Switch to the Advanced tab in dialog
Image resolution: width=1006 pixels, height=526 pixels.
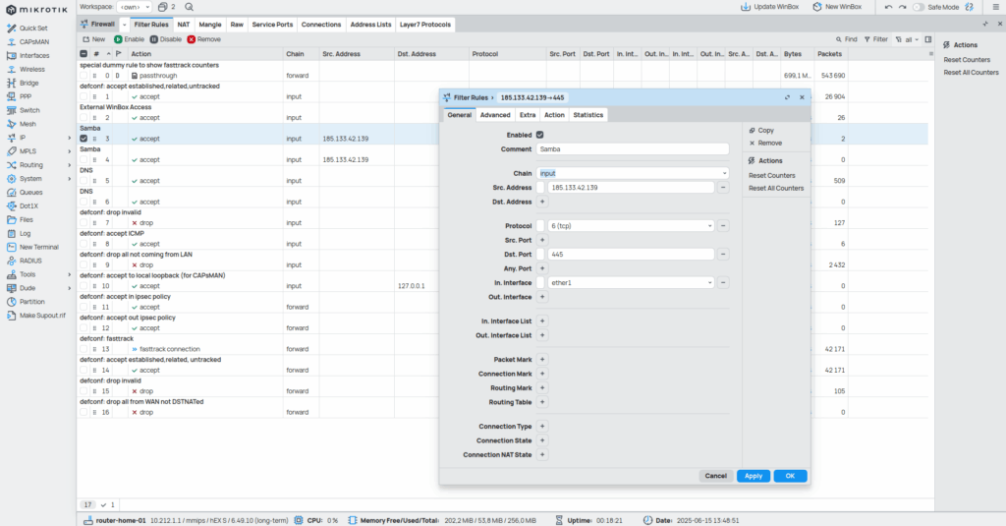click(x=495, y=115)
